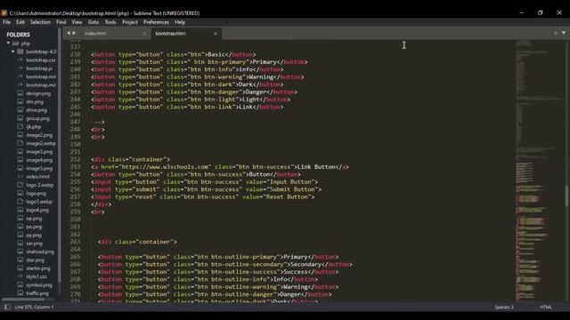This screenshot has height=320, width=570.
Task: Click the Sublime Text title bar app icon
Action: tap(4, 13)
